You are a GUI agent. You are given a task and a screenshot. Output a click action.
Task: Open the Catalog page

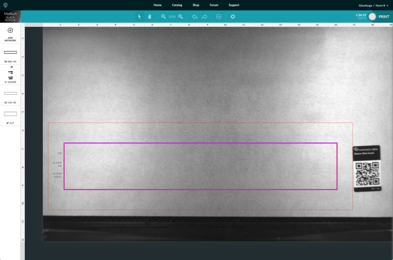177,5
